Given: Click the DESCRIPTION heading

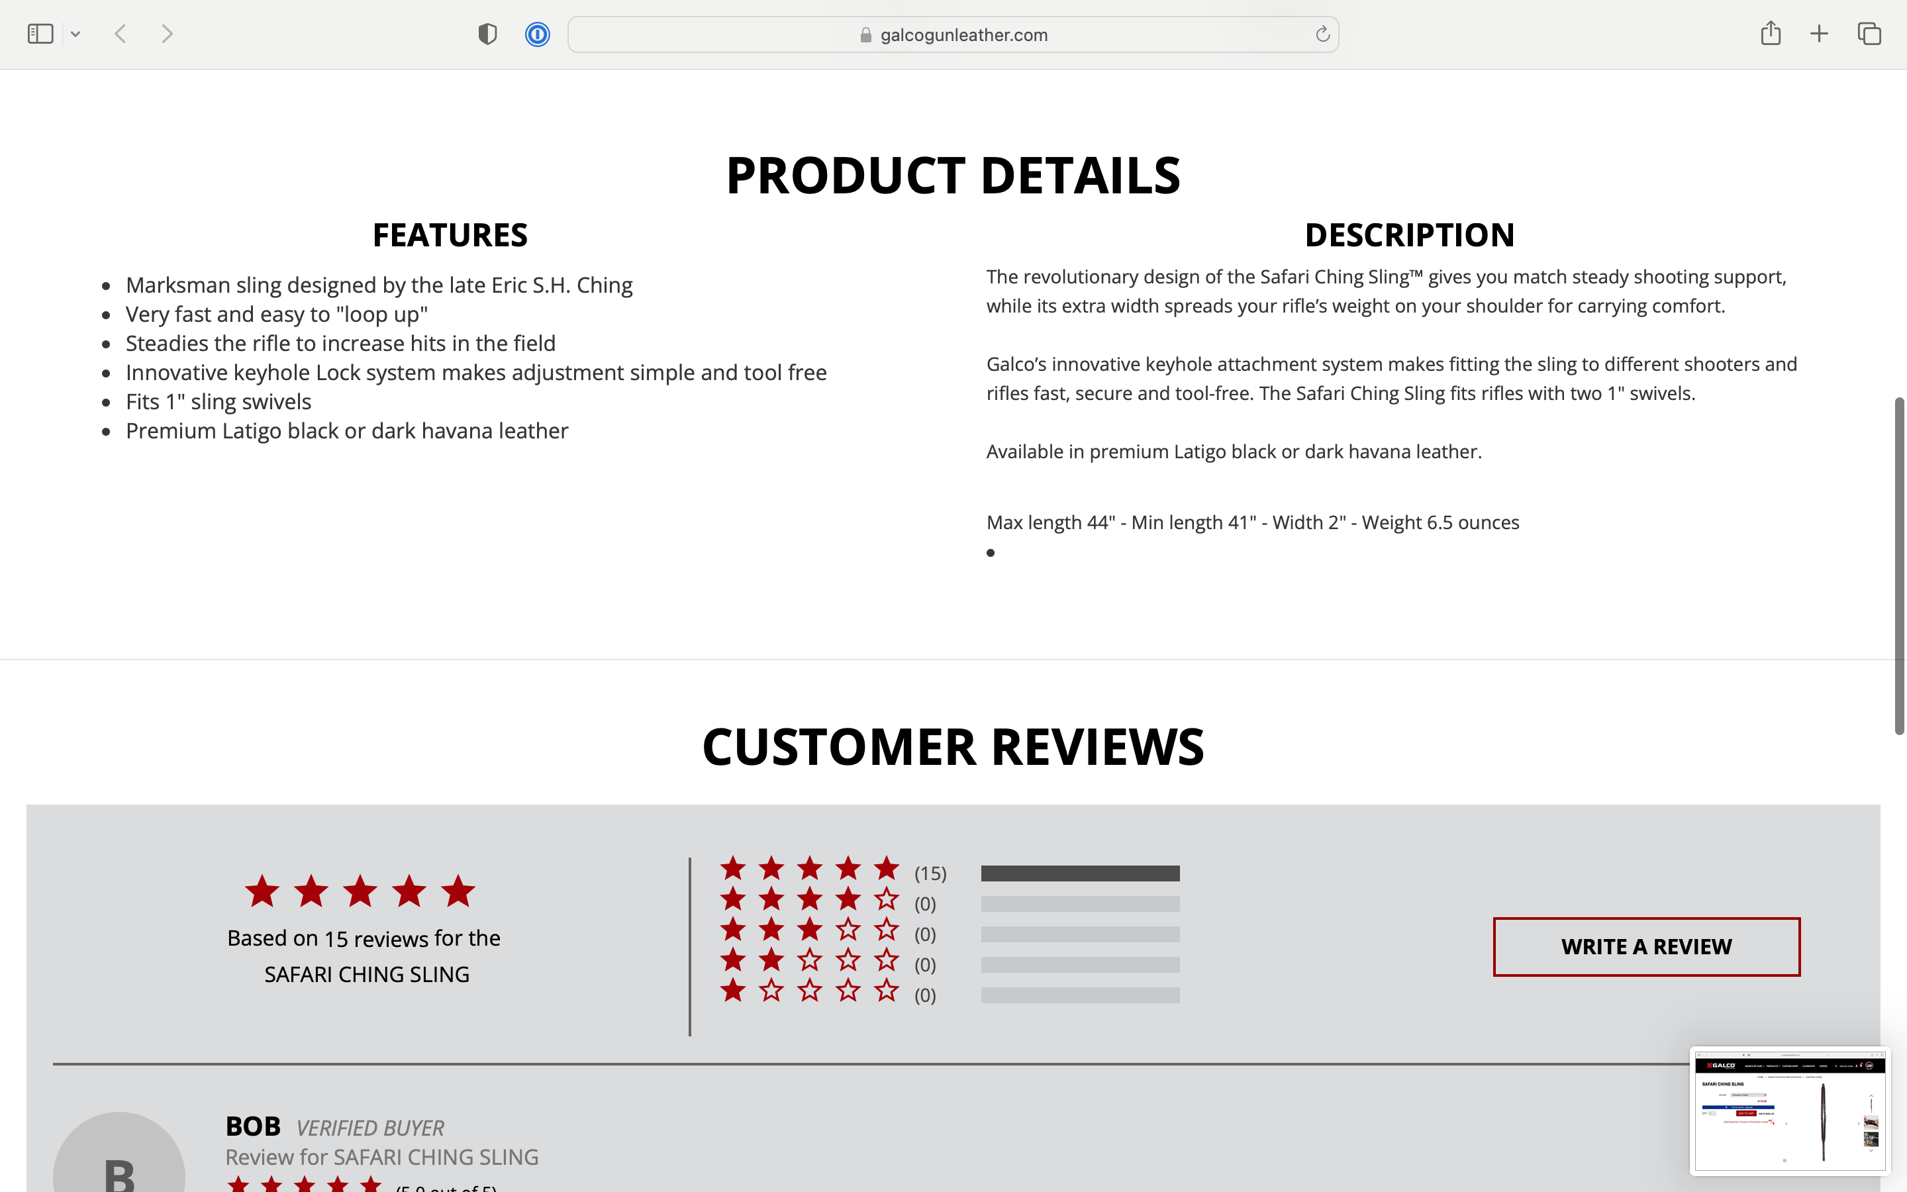Looking at the screenshot, I should point(1410,235).
